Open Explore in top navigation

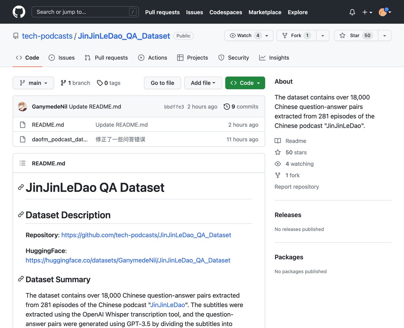pyautogui.click(x=298, y=12)
